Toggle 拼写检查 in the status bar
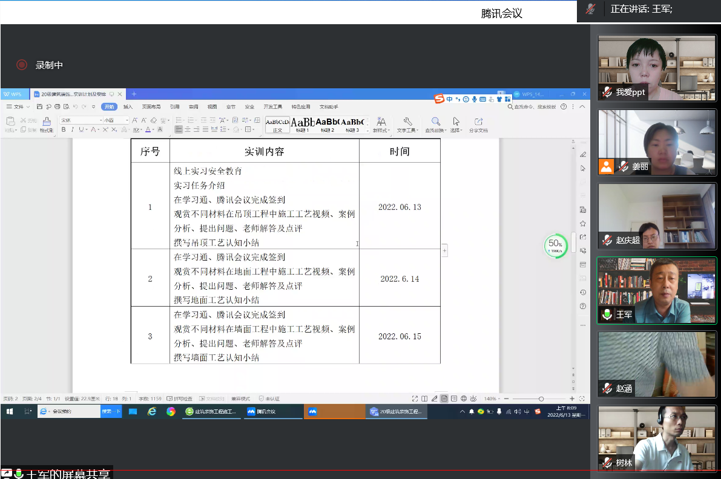This screenshot has width=721, height=479. point(179,399)
